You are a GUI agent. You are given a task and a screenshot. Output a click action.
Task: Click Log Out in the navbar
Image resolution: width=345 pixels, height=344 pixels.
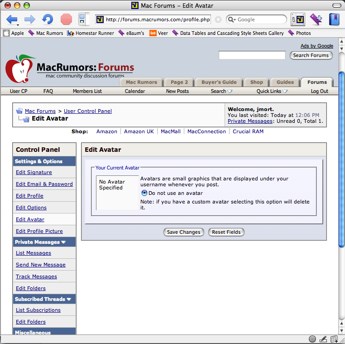pos(319,91)
